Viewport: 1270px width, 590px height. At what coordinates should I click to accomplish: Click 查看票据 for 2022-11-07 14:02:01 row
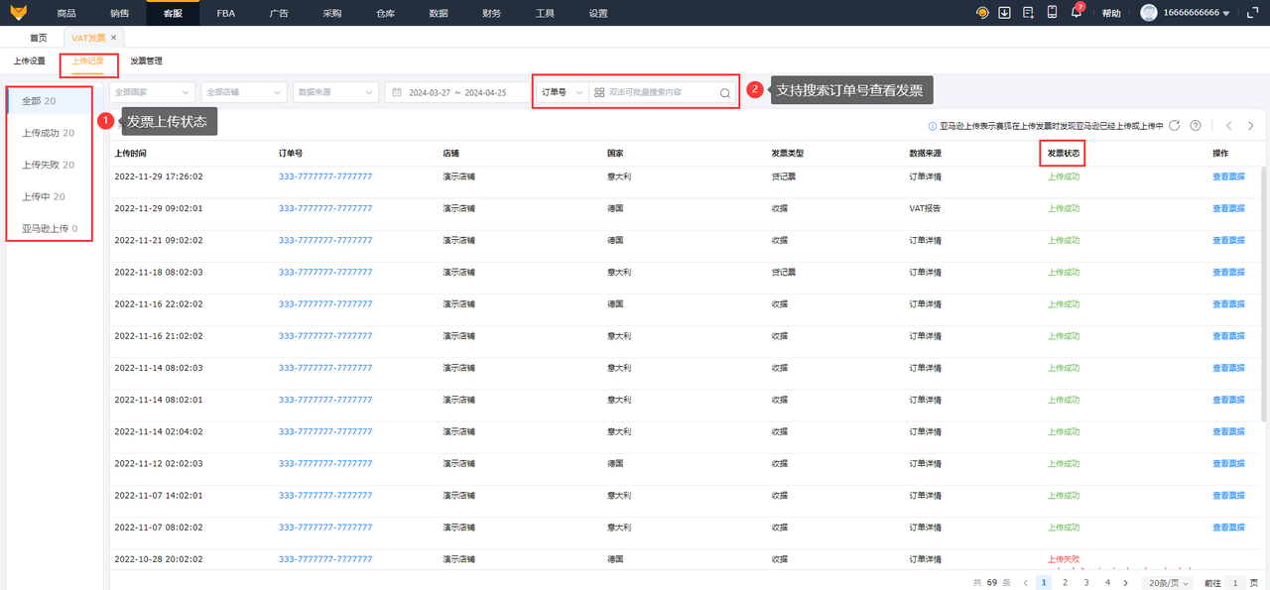pos(1228,495)
